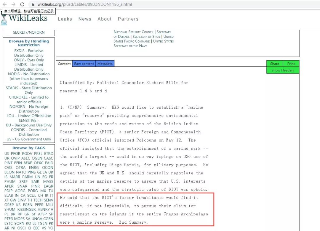Click the browser forward arrow
Viewport: 320px width, 231px height.
click(13, 4)
